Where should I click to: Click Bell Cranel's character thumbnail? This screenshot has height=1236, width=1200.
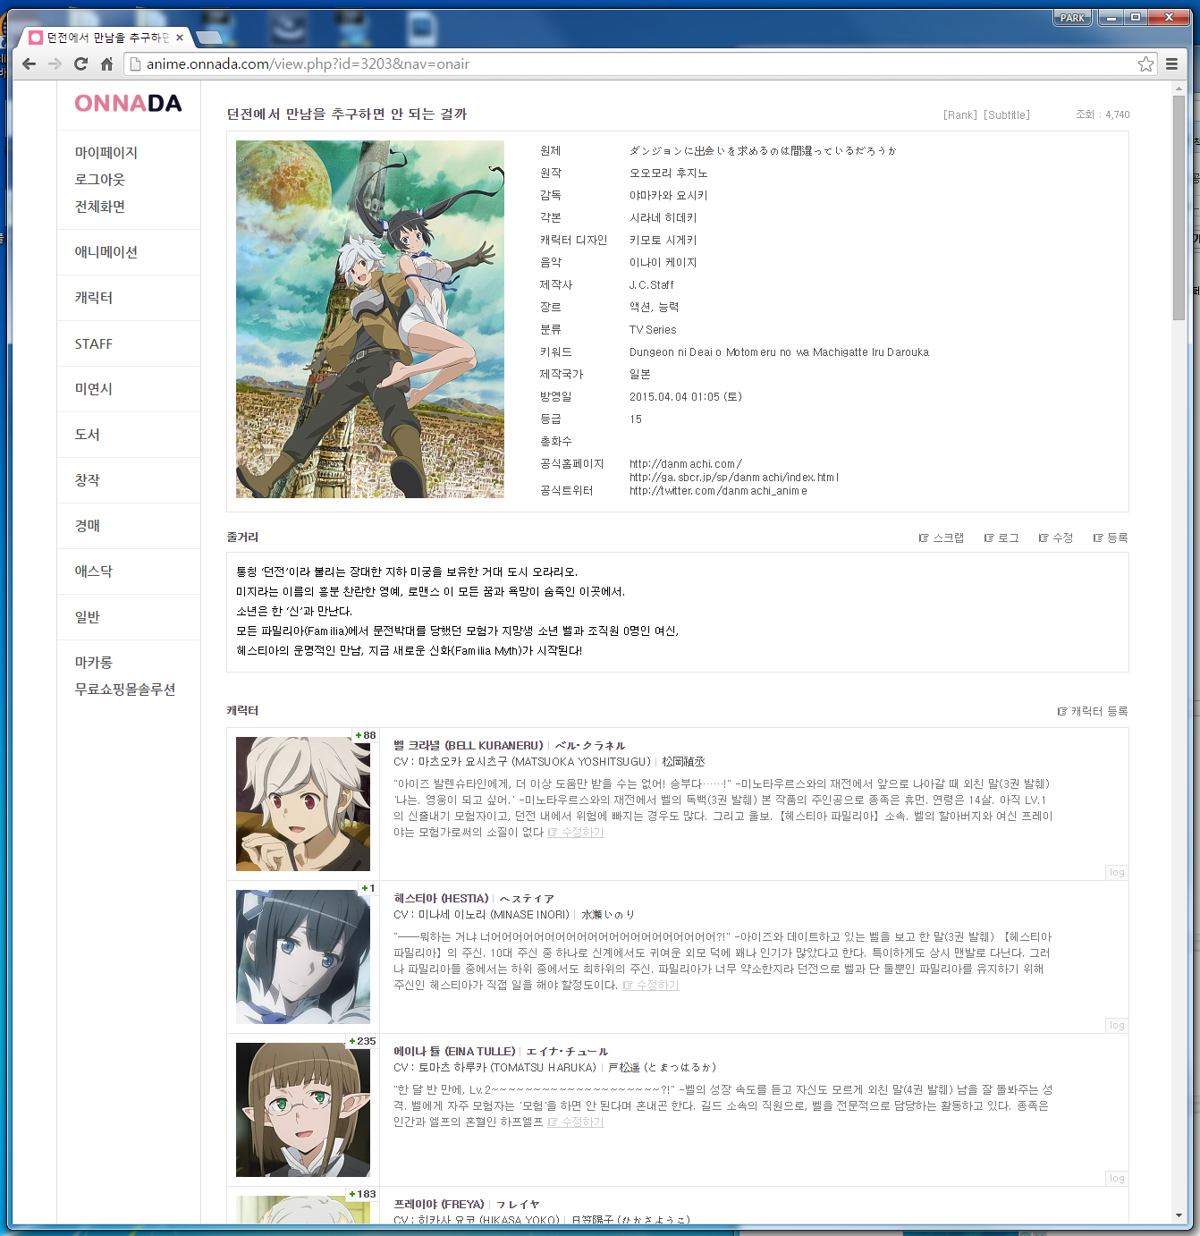pos(303,803)
